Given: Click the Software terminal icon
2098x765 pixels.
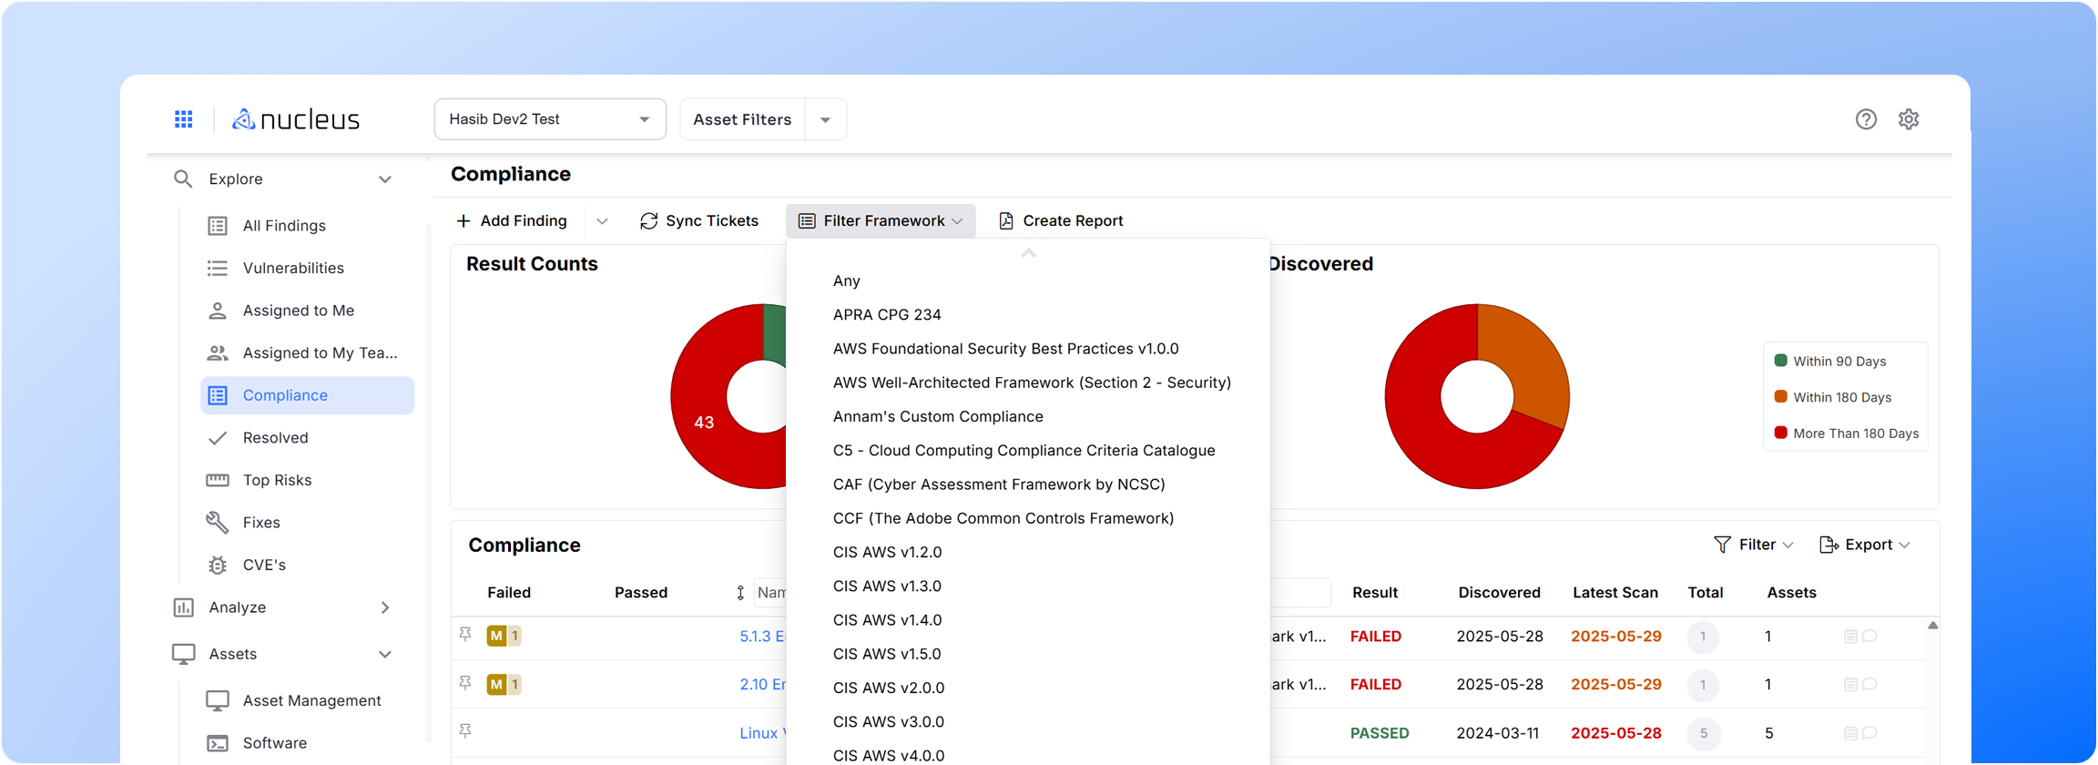Looking at the screenshot, I should [218, 743].
